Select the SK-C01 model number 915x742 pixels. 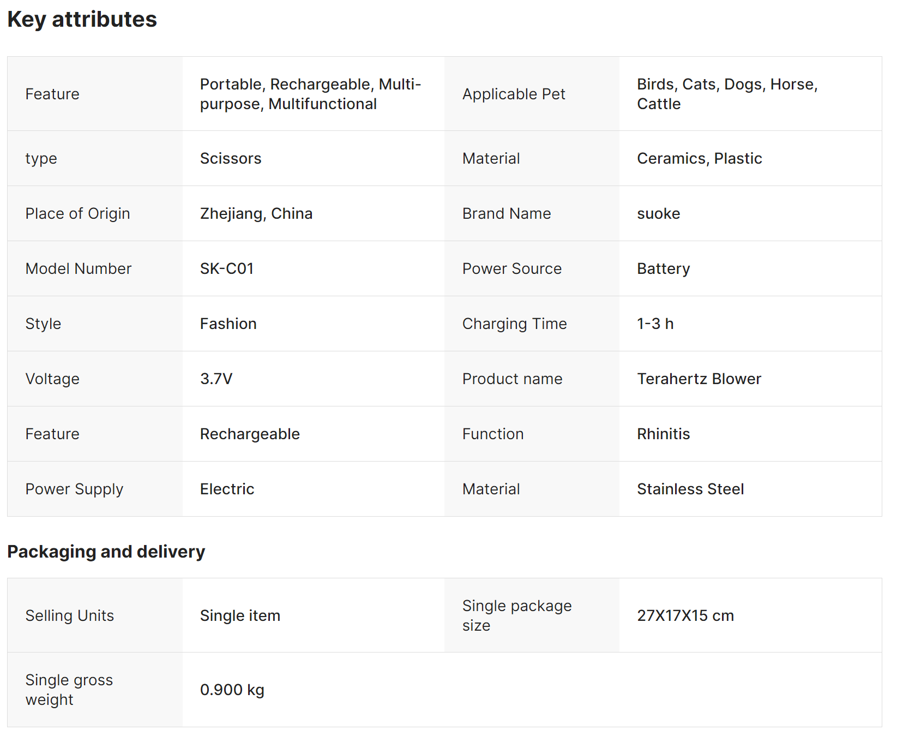click(x=227, y=268)
